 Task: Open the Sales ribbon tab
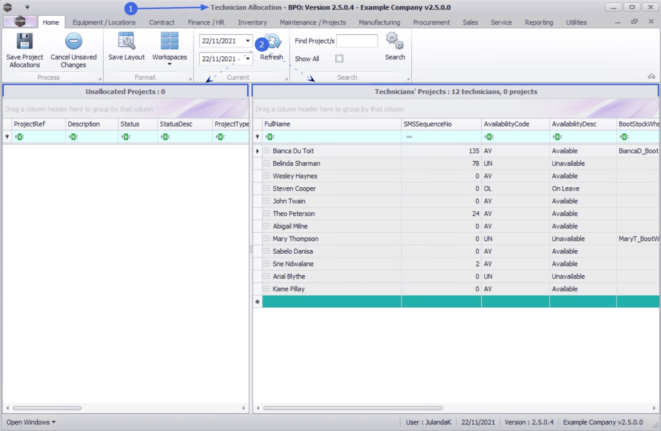pyautogui.click(x=470, y=22)
